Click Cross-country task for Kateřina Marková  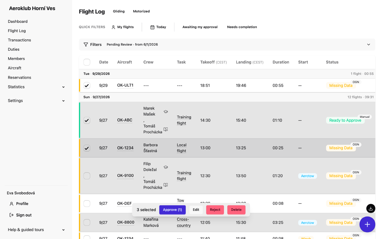(x=184, y=223)
